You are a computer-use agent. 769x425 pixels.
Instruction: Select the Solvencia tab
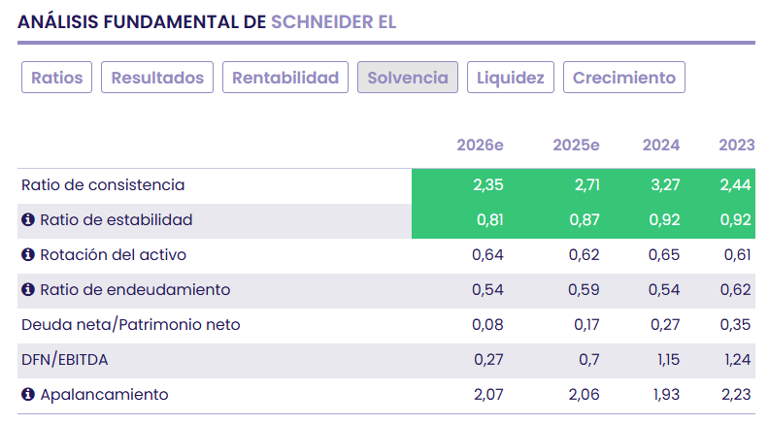pyautogui.click(x=408, y=78)
